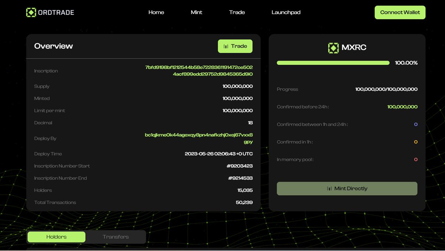Click the Confirmed before 24h value
The height and width of the screenshot is (251, 445).
[x=402, y=107]
